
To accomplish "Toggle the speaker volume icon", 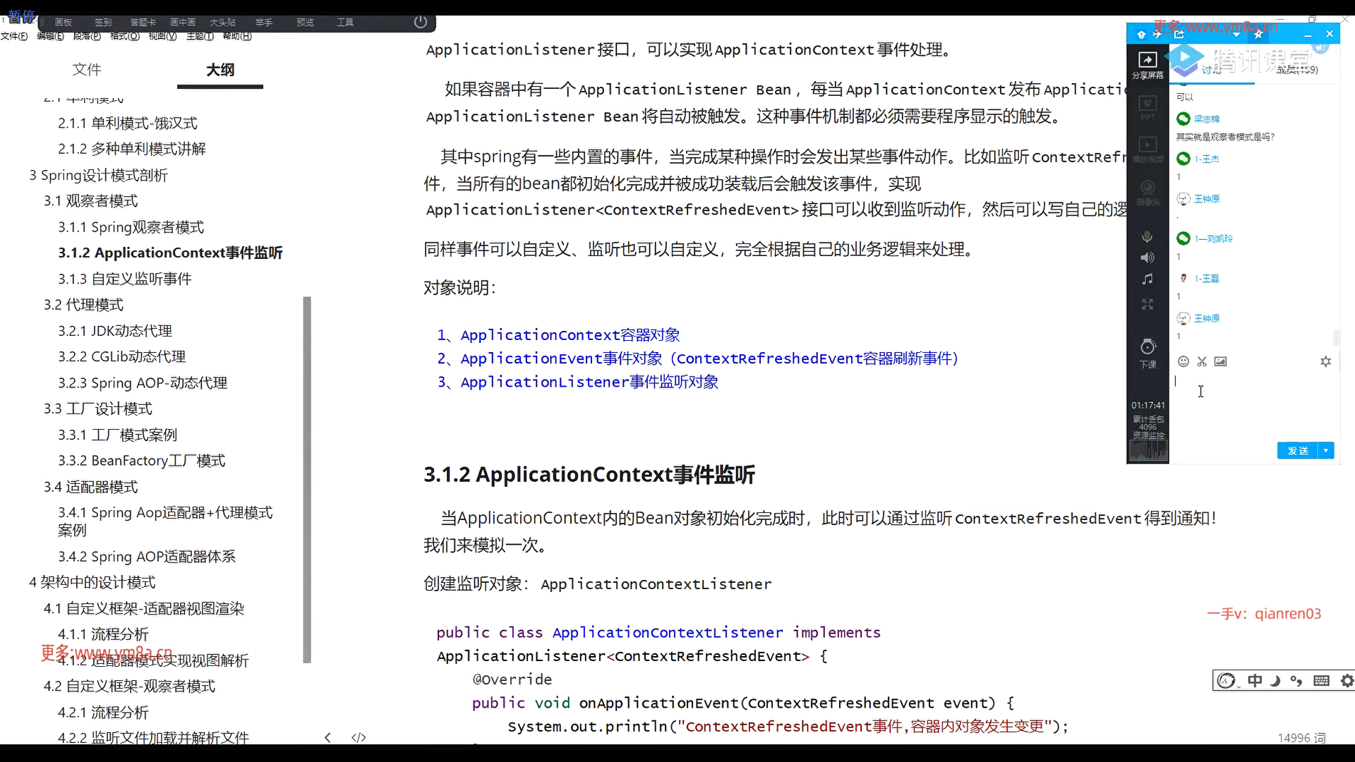I will 1148,258.
